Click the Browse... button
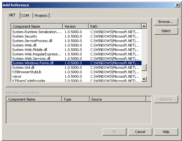This screenshot has height=141, width=182. click(x=166, y=22)
